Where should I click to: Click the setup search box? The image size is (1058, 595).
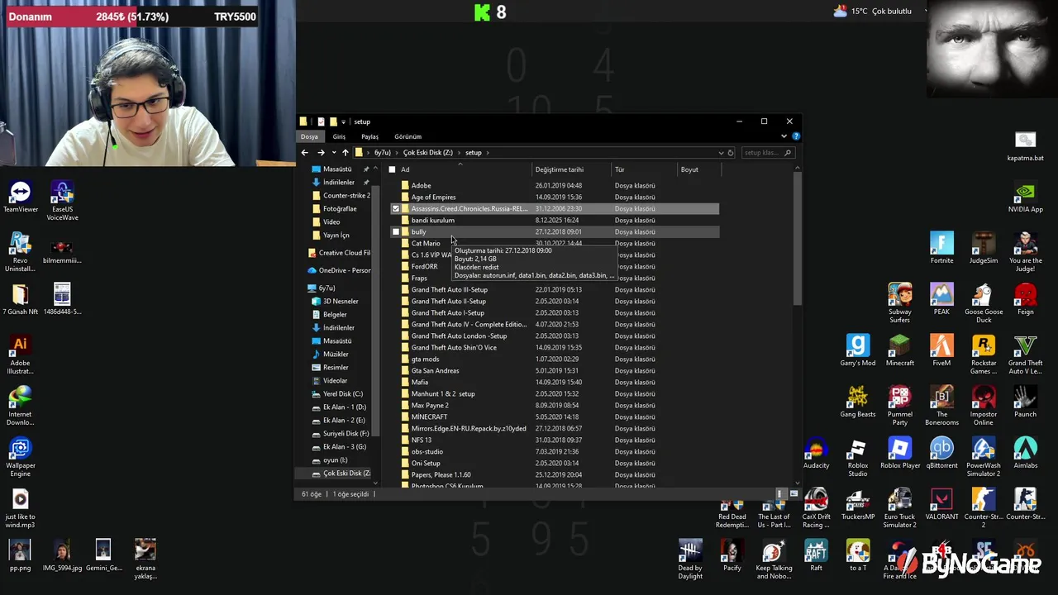pyautogui.click(x=767, y=153)
